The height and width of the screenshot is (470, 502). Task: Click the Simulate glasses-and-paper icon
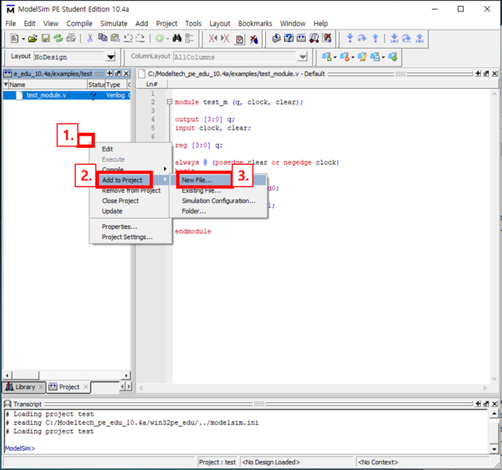click(314, 39)
